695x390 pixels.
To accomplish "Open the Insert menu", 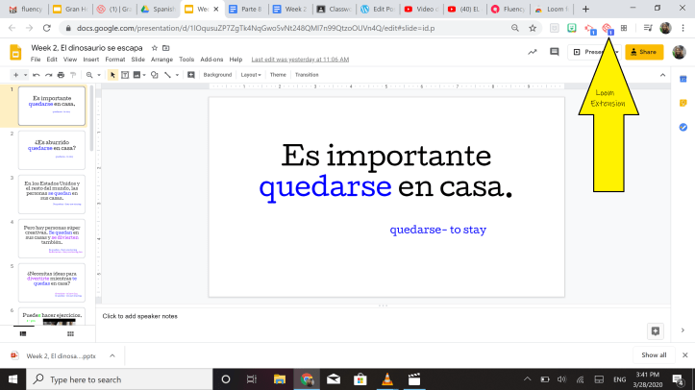I will tap(91, 60).
